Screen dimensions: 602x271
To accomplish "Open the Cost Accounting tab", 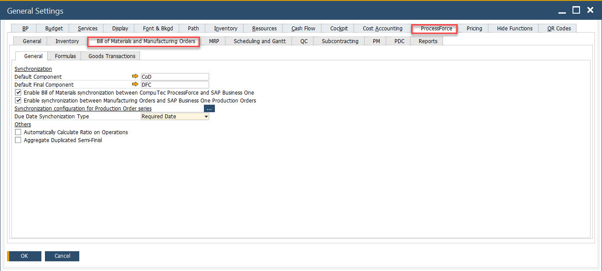I will [x=382, y=28].
